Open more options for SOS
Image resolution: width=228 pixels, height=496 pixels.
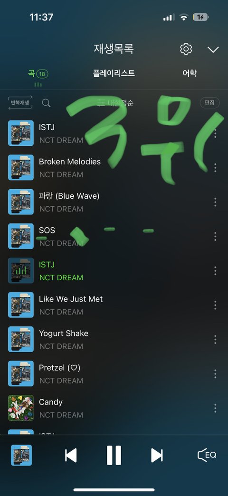(215, 236)
